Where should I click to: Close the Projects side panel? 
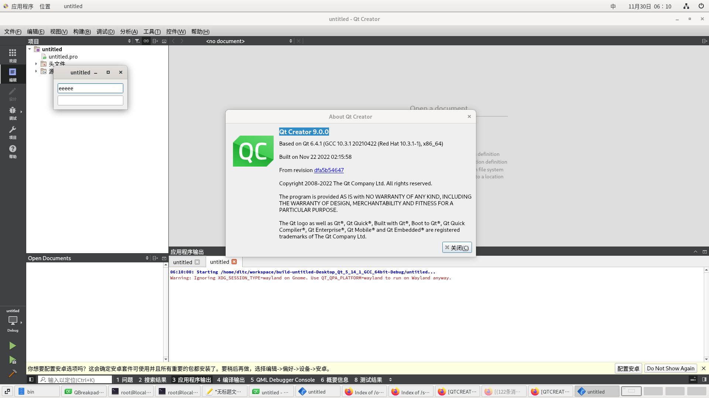(x=164, y=41)
